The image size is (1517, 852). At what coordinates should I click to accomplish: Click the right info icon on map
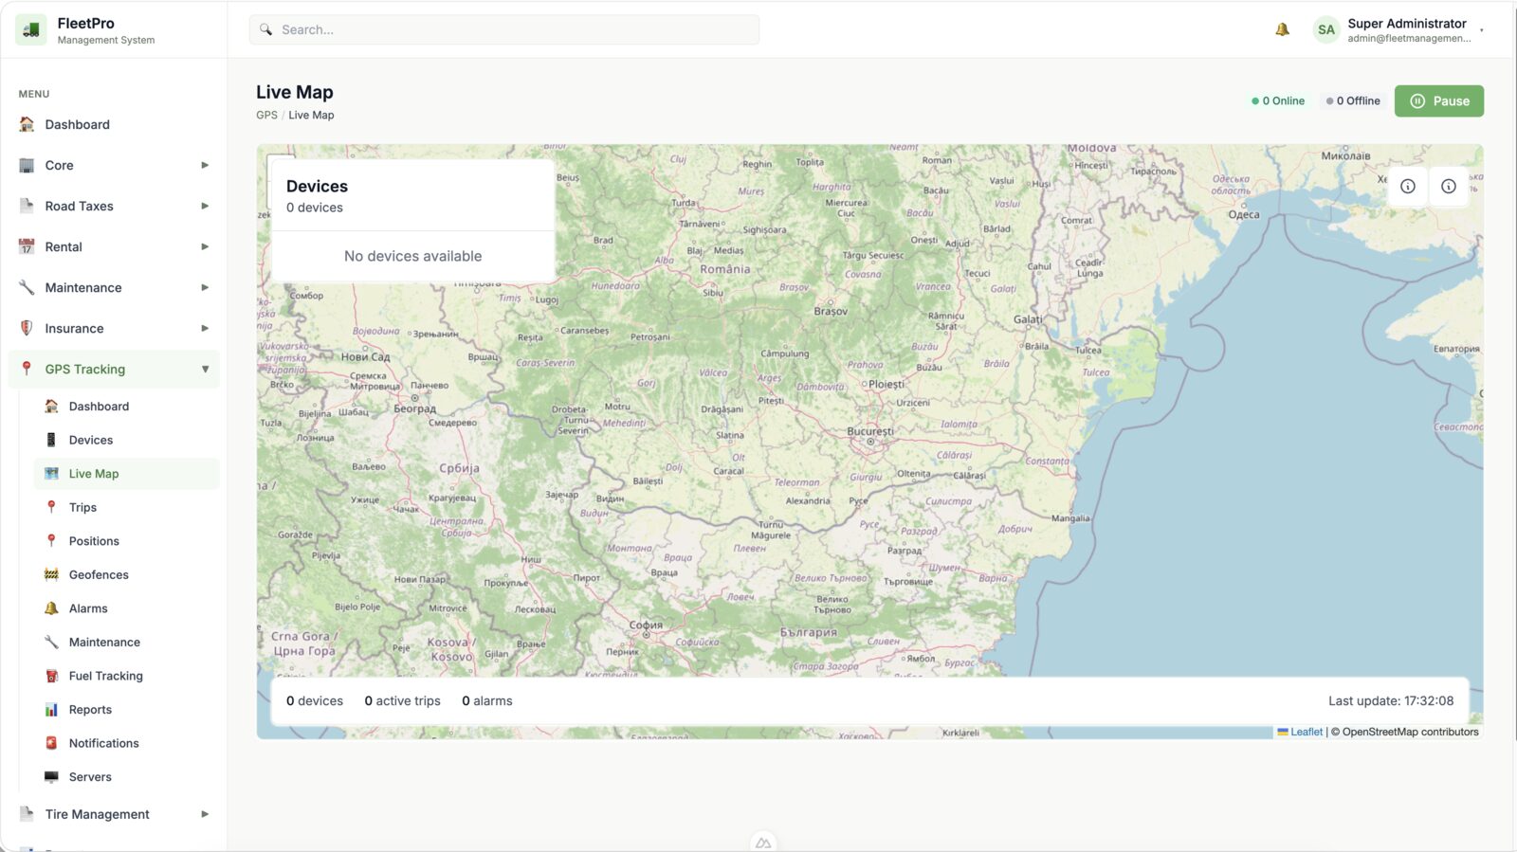coord(1449,186)
